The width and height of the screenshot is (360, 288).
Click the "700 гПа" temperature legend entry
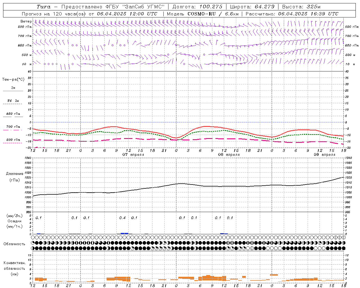point(13,127)
